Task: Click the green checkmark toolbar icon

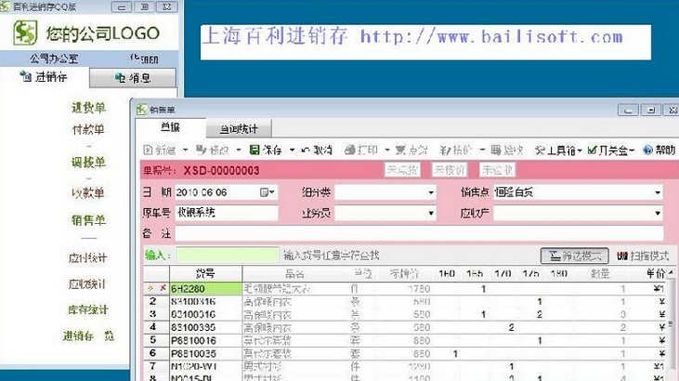Action: 592,150
